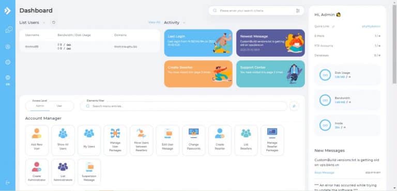Viewport: 397px width, 191px height.
Task: Click the 'Domains' column header
Action: pyautogui.click(x=120, y=35)
